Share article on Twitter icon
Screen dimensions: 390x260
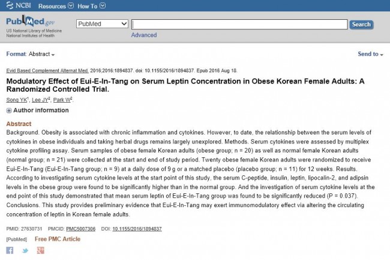pyautogui.click(x=25, y=250)
